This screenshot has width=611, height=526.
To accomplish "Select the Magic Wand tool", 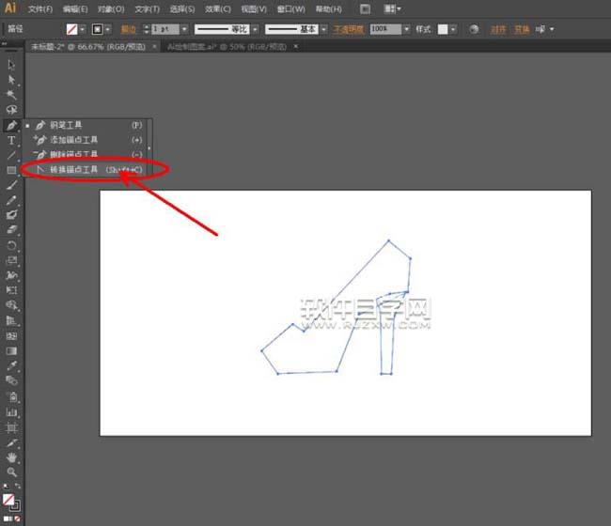I will pyautogui.click(x=11, y=95).
